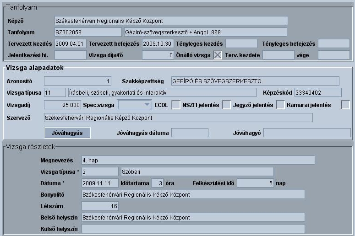Viewport: 355px width, 236px height.
Task: Select the Időtartama hours field
Action: pyautogui.click(x=157, y=183)
